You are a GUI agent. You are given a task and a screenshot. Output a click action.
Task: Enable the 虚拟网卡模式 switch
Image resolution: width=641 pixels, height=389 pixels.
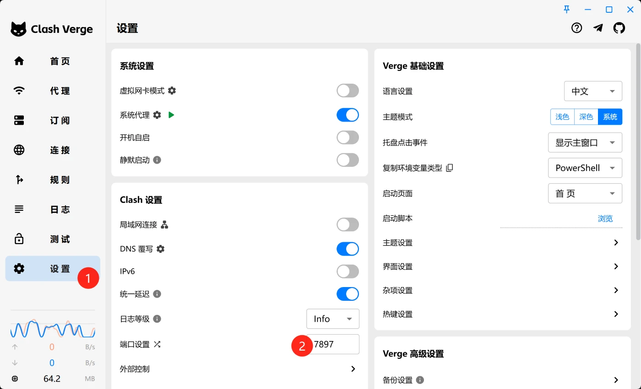348,91
